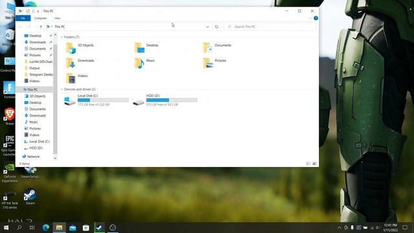The width and height of the screenshot is (414, 233).
Task: Select HDD (D:) in navigation pane
Action: point(34,148)
